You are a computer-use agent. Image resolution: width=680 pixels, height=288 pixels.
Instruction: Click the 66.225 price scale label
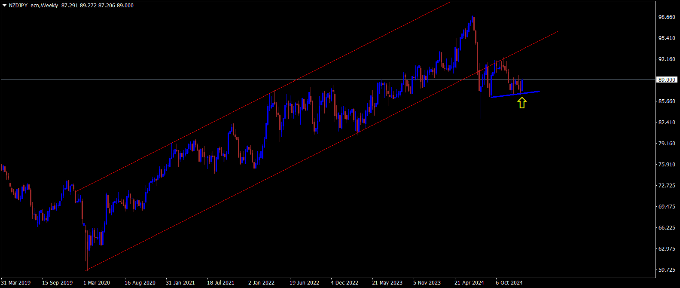coord(667,228)
